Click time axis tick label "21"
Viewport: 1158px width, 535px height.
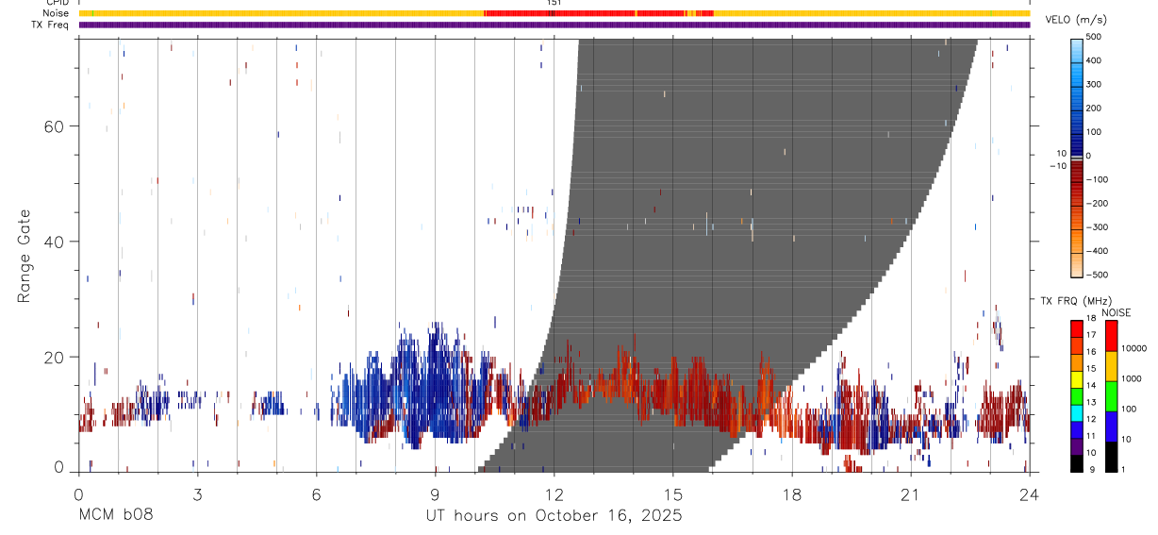point(910,494)
